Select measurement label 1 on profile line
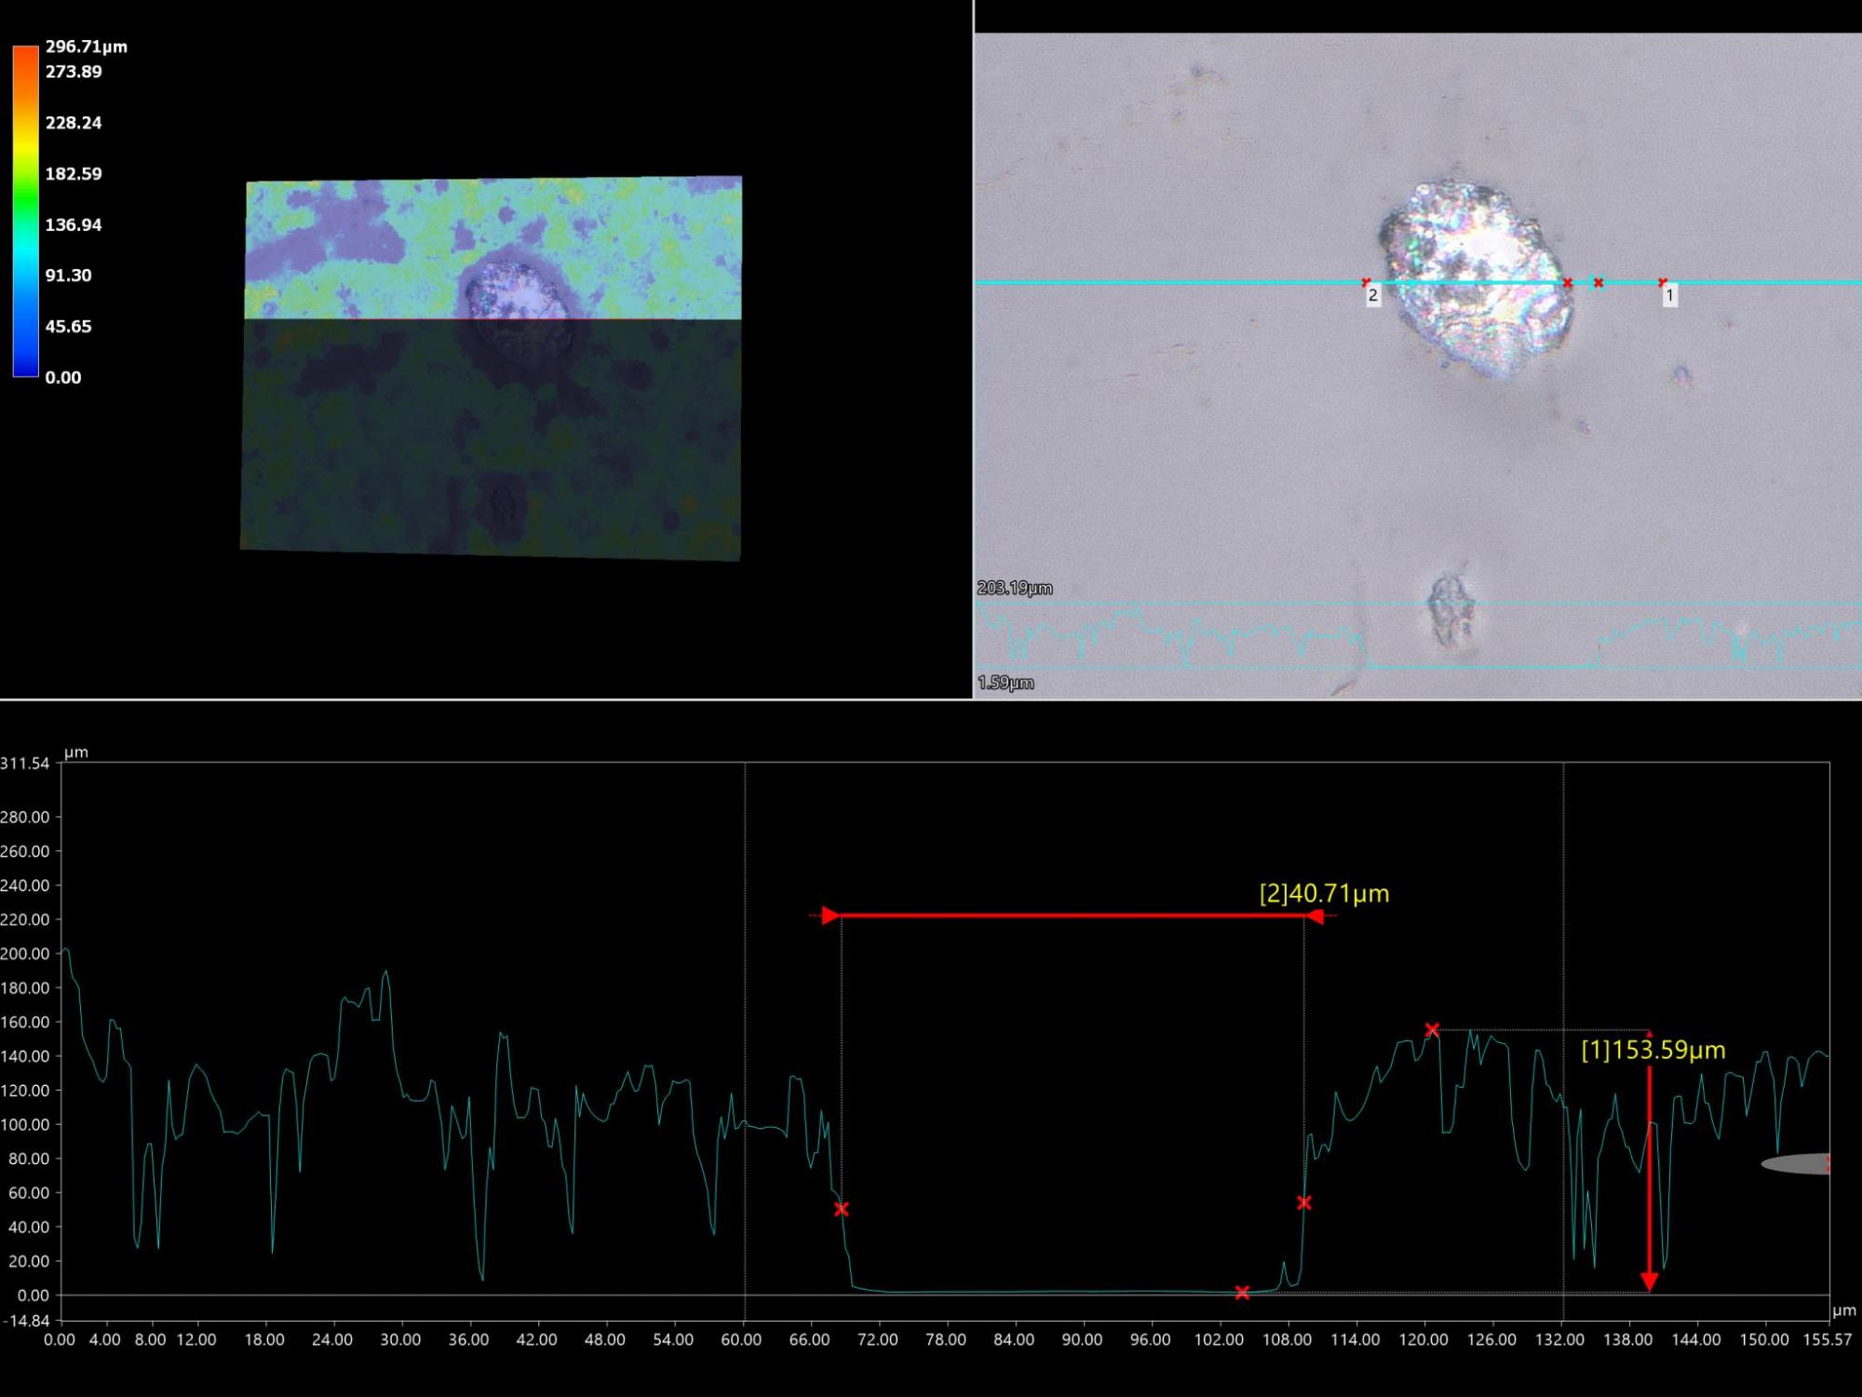 point(1669,295)
